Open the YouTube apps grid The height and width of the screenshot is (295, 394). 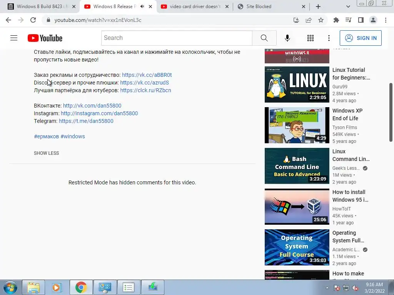pyautogui.click(x=311, y=38)
